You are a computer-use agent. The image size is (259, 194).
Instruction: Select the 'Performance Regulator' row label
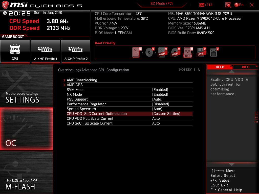(86, 104)
